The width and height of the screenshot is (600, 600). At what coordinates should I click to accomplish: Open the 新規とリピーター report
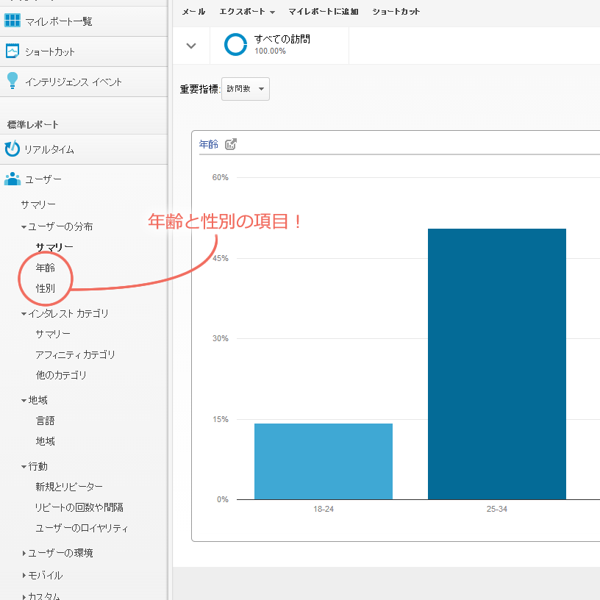click(69, 487)
